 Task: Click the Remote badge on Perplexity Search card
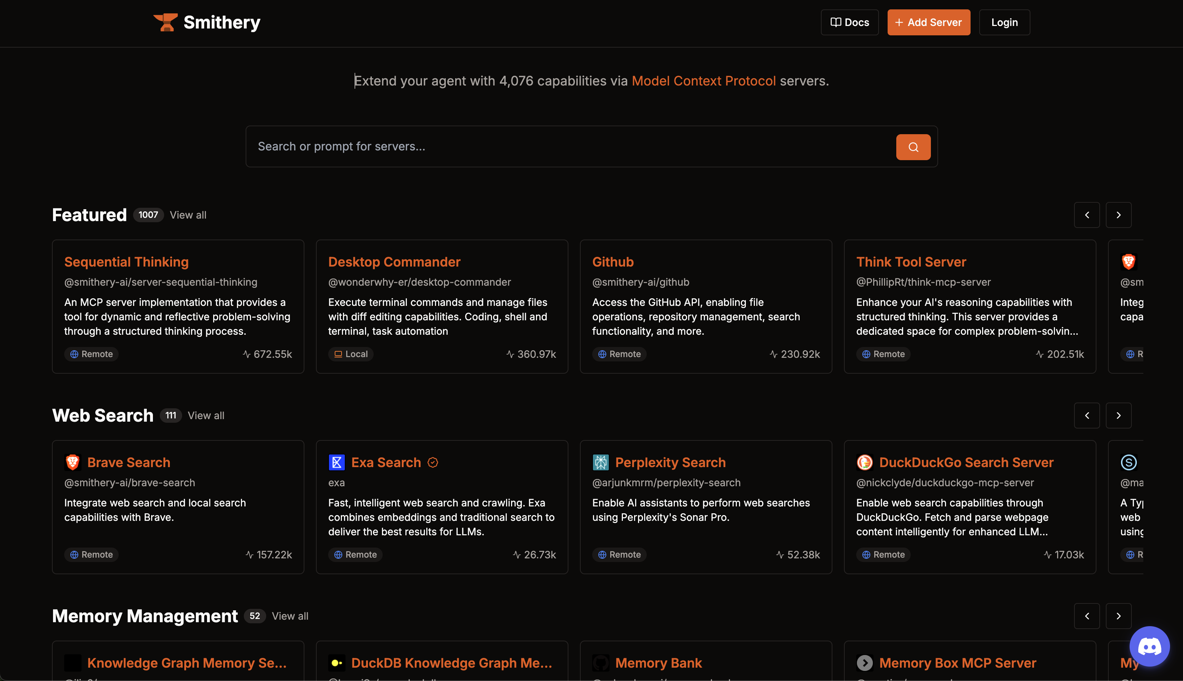(x=619, y=555)
